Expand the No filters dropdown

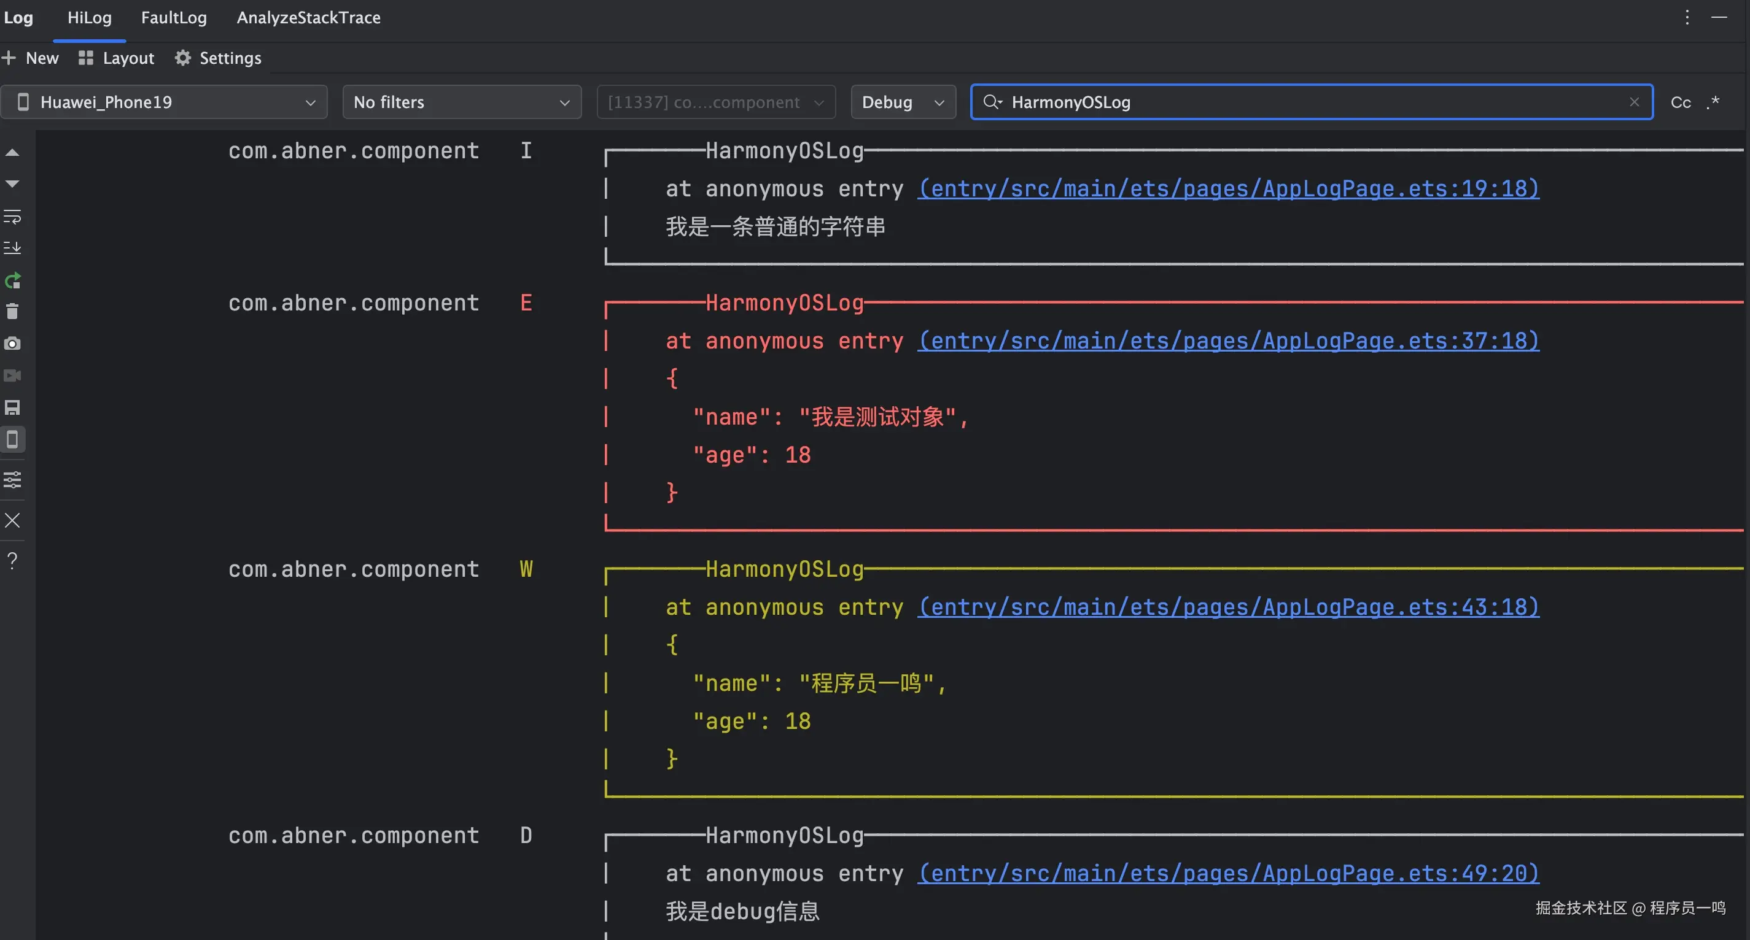(x=461, y=102)
